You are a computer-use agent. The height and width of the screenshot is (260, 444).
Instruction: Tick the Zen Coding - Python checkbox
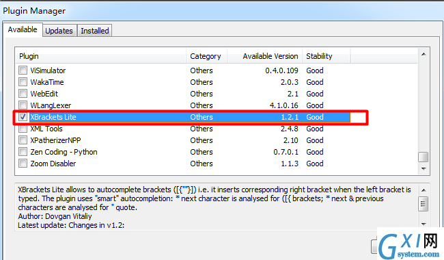pyautogui.click(x=23, y=152)
